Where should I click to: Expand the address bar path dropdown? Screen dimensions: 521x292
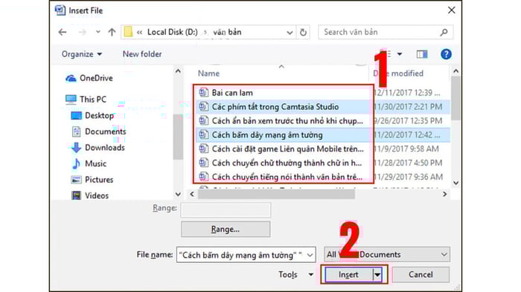290,33
